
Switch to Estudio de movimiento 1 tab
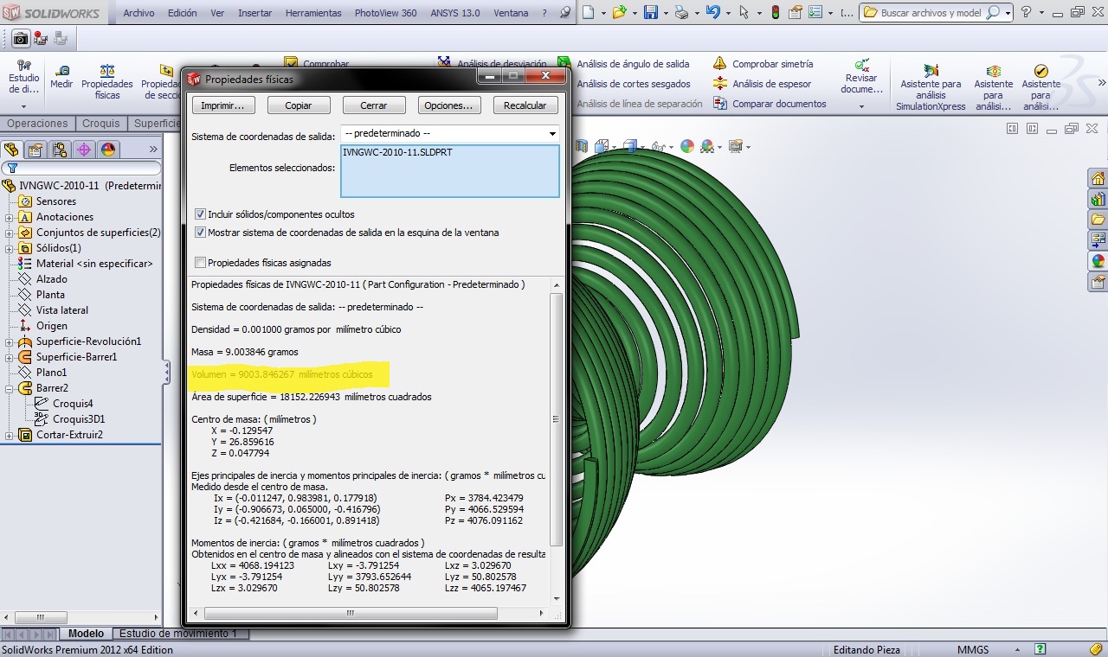pos(177,634)
